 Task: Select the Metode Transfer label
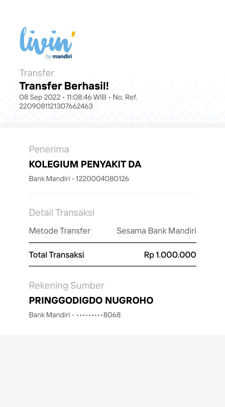pyautogui.click(x=60, y=231)
